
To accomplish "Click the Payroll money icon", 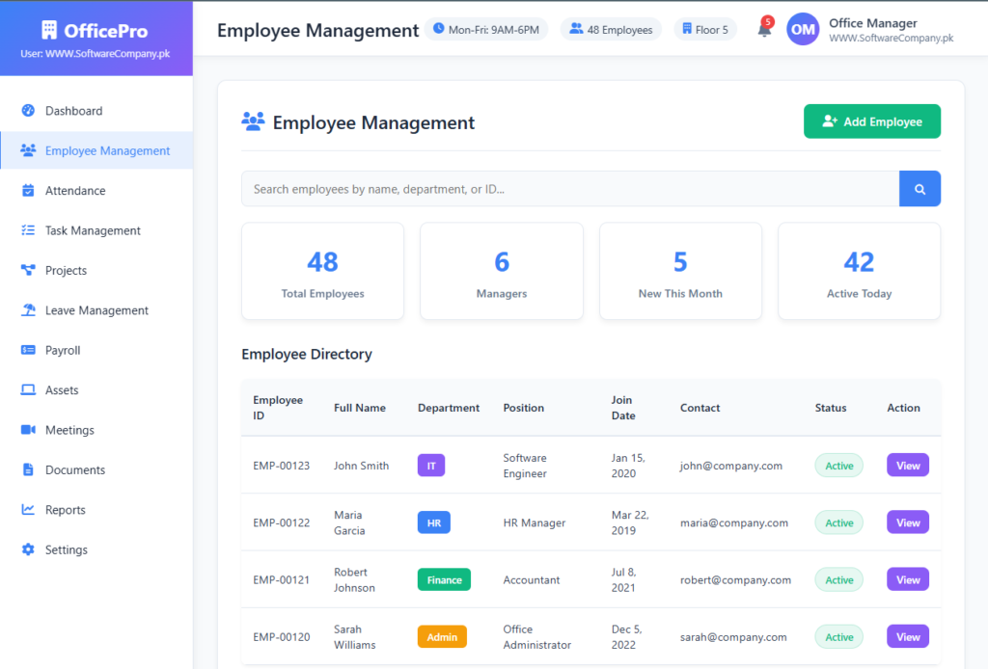I will pyautogui.click(x=28, y=351).
